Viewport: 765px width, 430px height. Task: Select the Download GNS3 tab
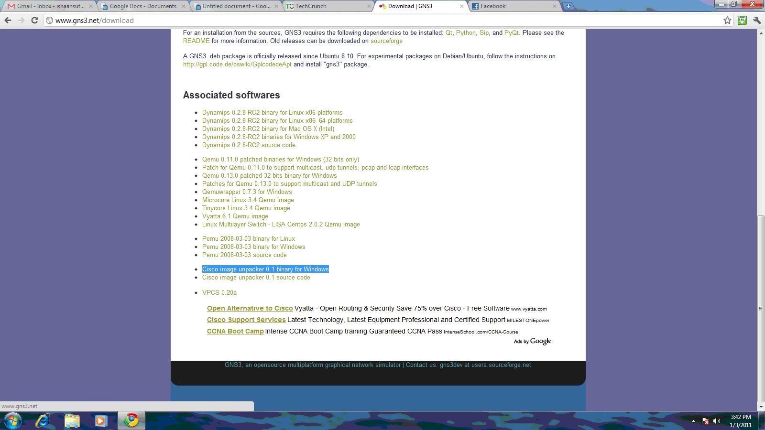tap(421, 6)
